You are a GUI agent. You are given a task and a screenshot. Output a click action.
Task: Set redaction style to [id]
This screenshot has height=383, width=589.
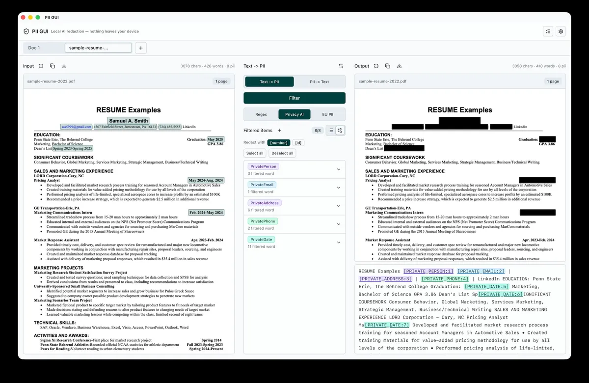coord(298,142)
